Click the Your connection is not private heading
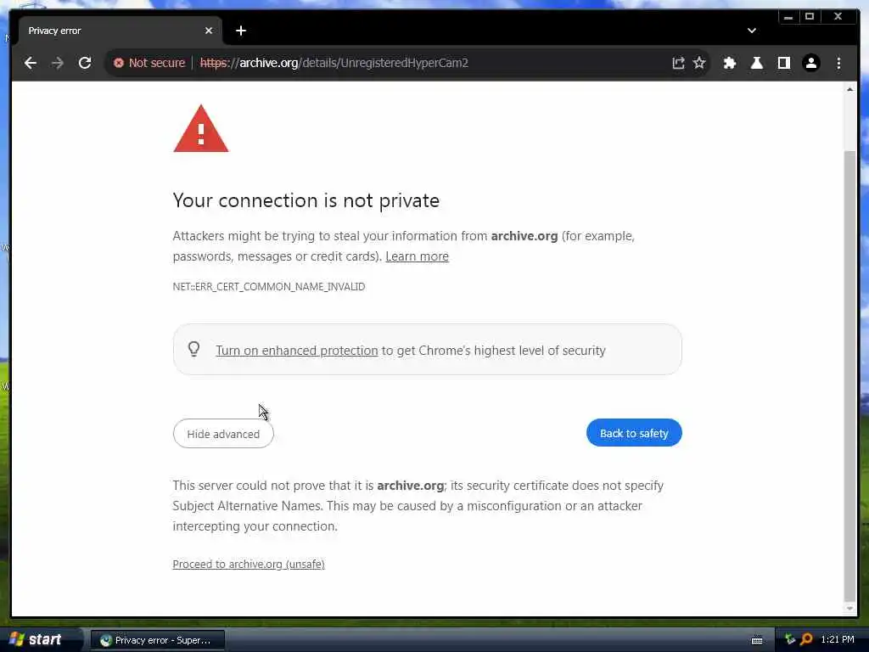The image size is (869, 652). pos(306,200)
